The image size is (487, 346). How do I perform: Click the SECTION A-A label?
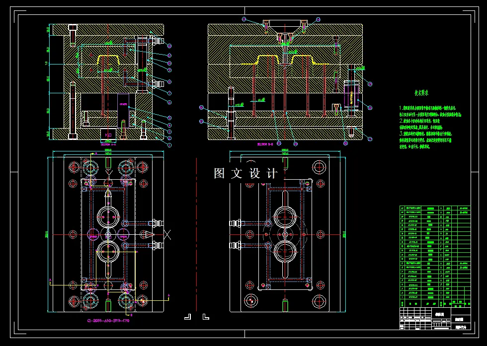tap(108, 144)
